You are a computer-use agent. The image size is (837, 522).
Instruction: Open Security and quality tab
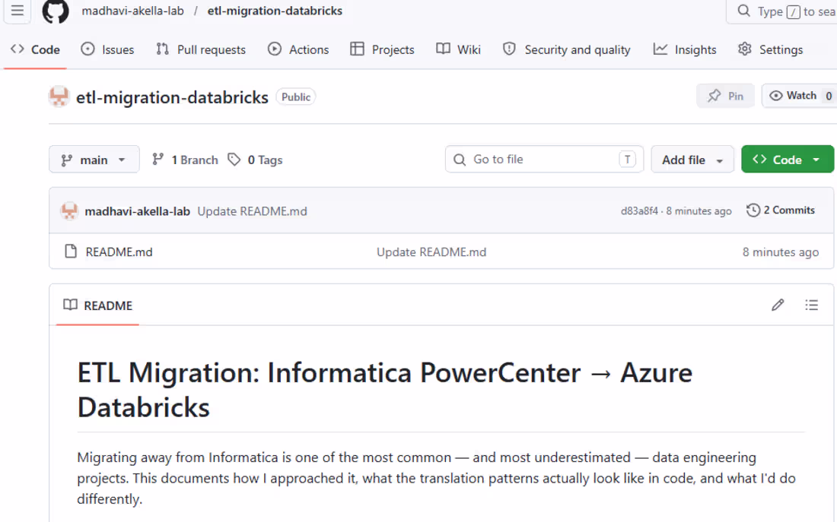(567, 49)
